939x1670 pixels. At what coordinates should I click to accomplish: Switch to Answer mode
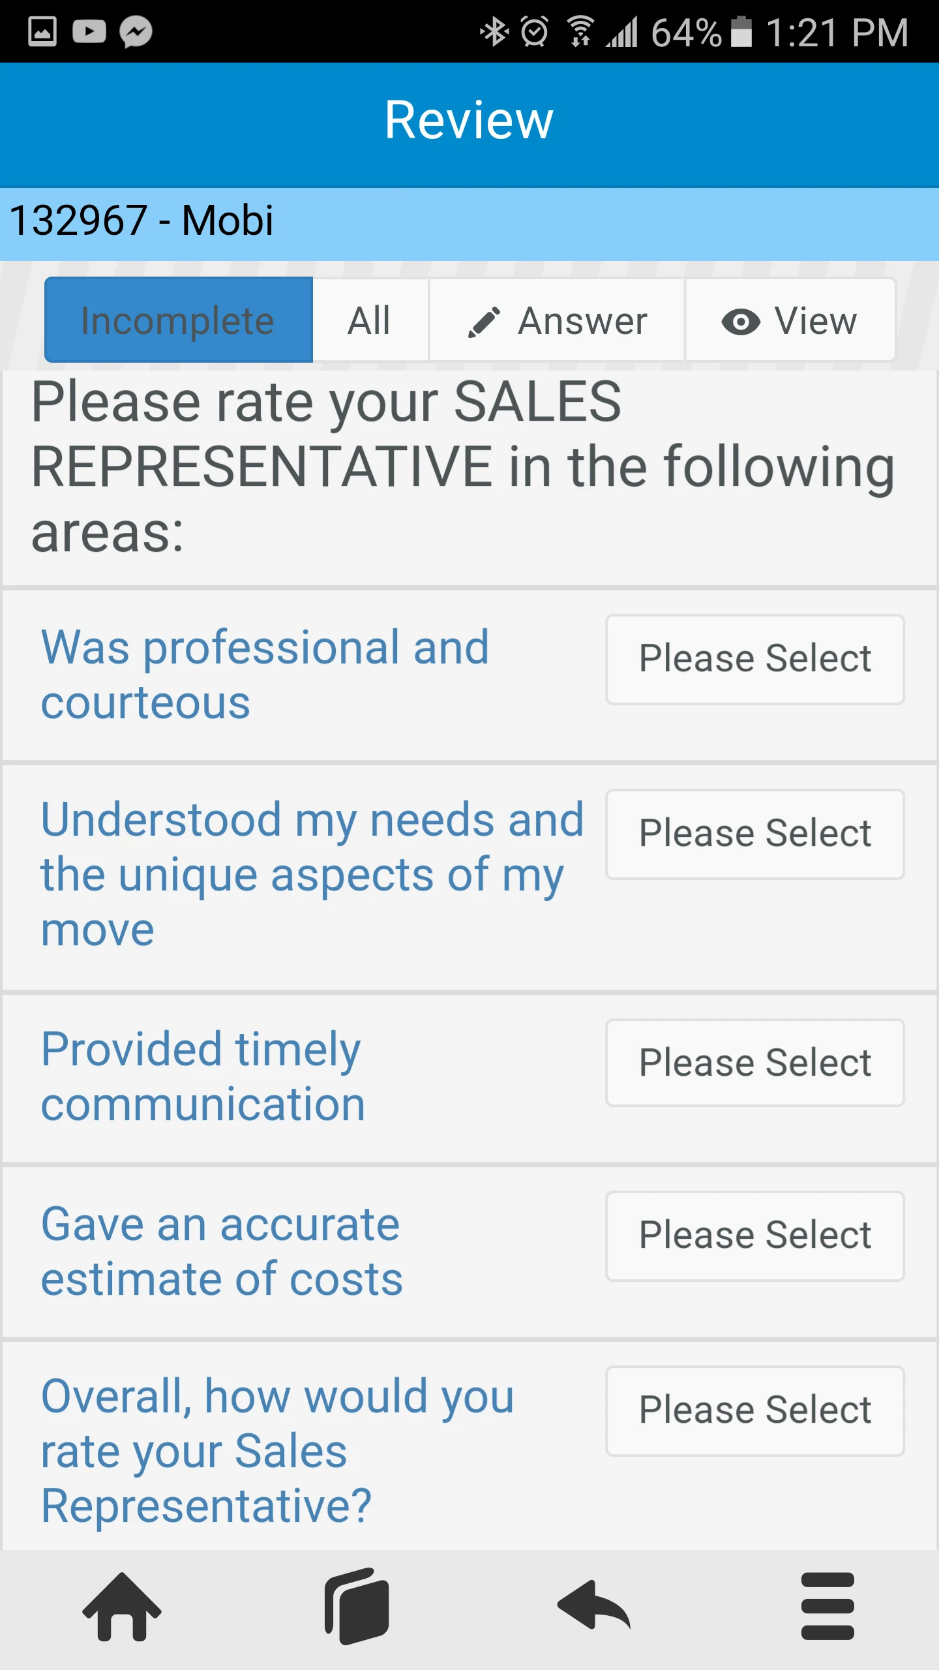coord(557,320)
